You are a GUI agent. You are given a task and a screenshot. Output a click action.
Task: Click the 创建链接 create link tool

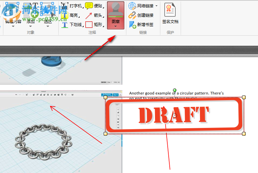tap(141, 15)
